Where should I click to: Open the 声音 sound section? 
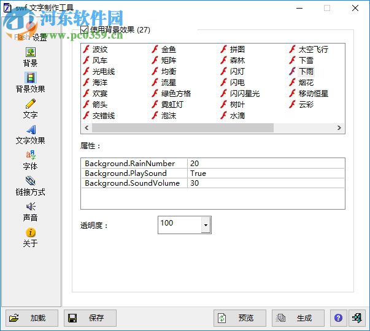[x=31, y=212]
